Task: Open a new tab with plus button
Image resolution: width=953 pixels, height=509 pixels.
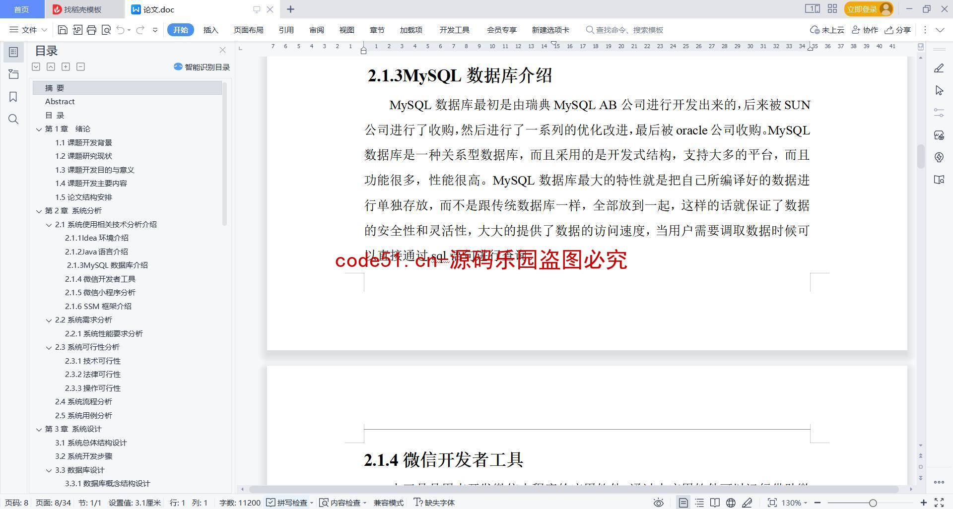Action: pos(290,9)
